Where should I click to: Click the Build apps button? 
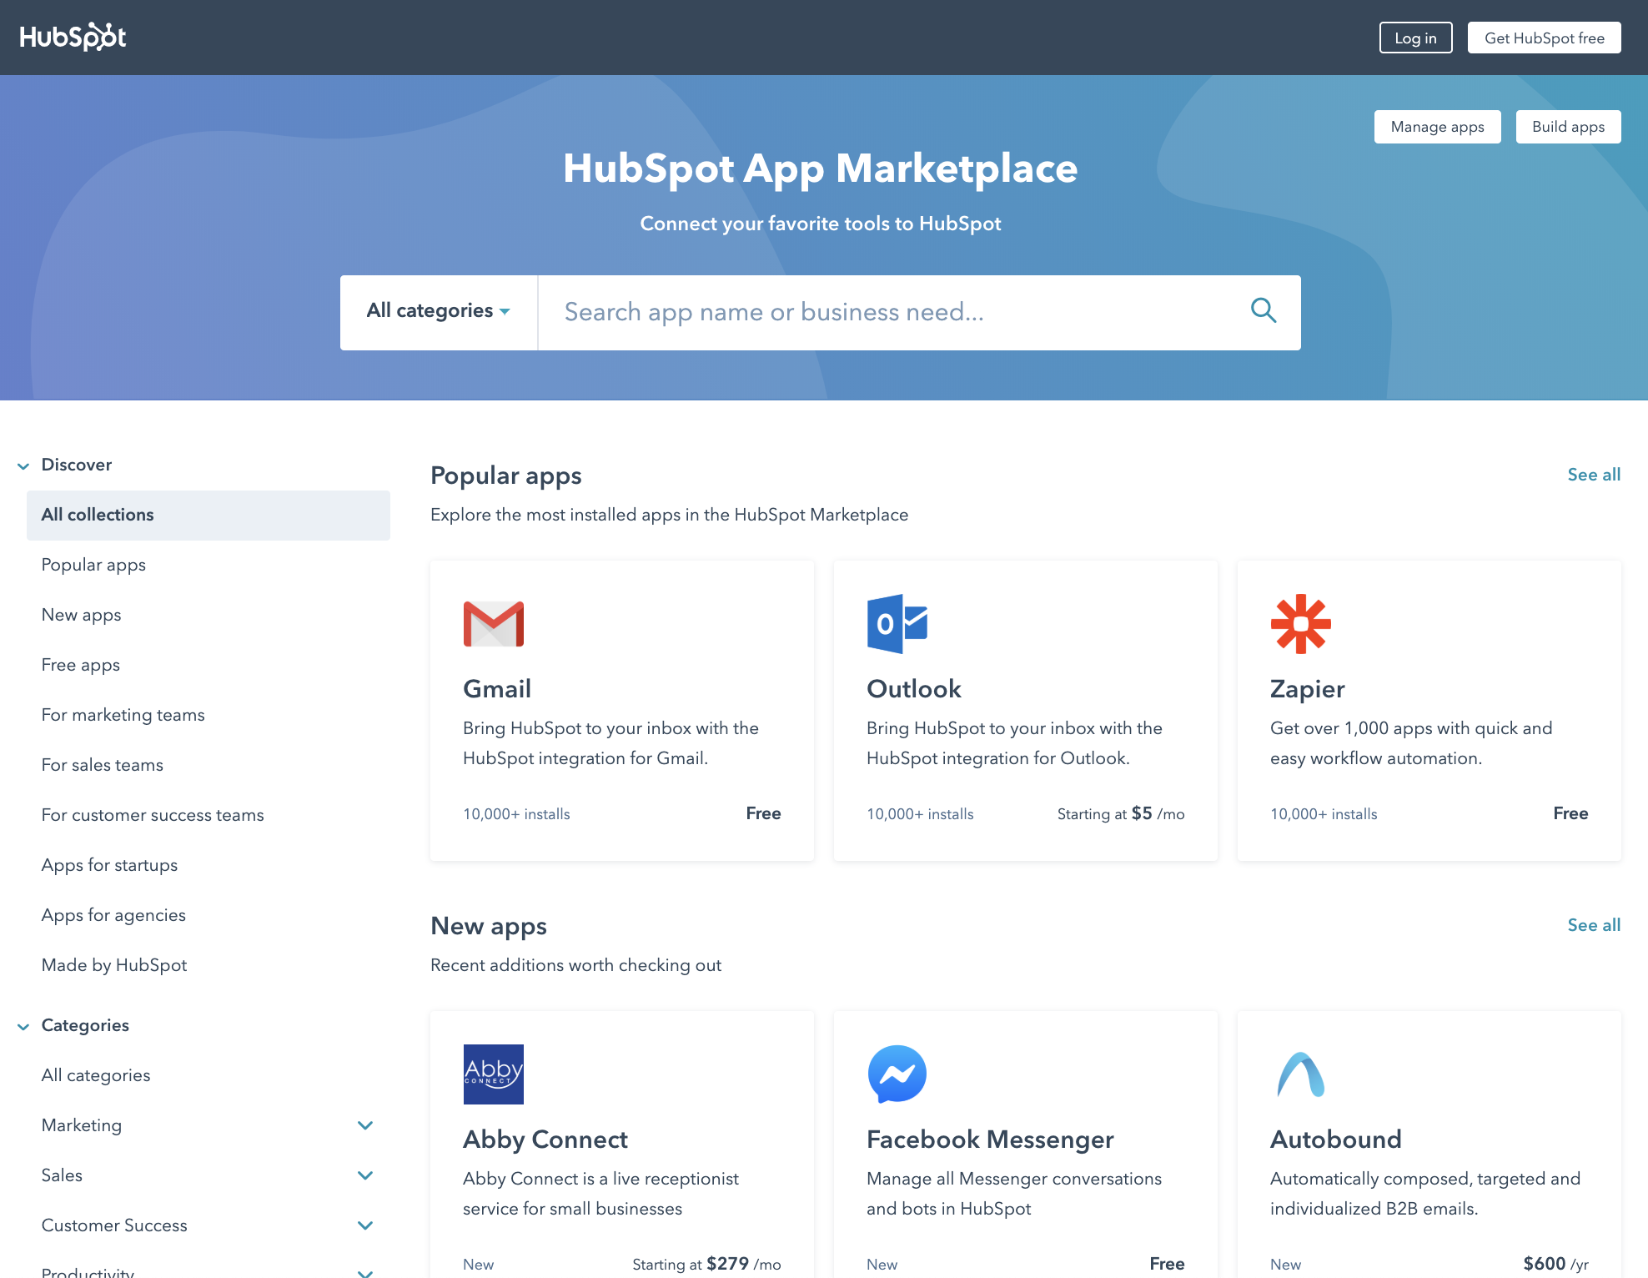click(x=1569, y=127)
